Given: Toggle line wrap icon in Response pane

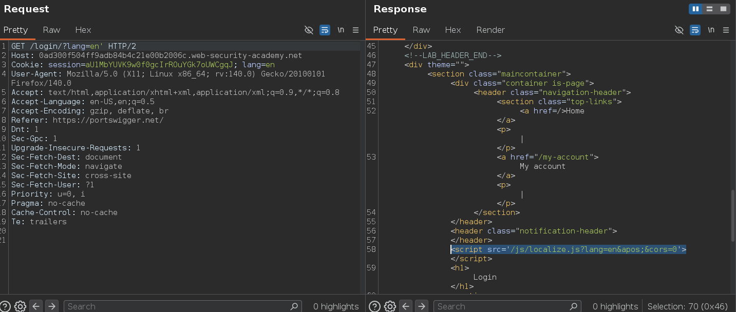Looking at the screenshot, I should [695, 30].
